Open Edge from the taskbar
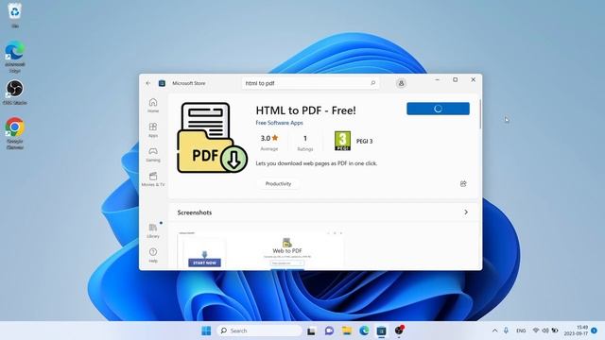Viewport: 605px width, 340px height. tap(364, 331)
